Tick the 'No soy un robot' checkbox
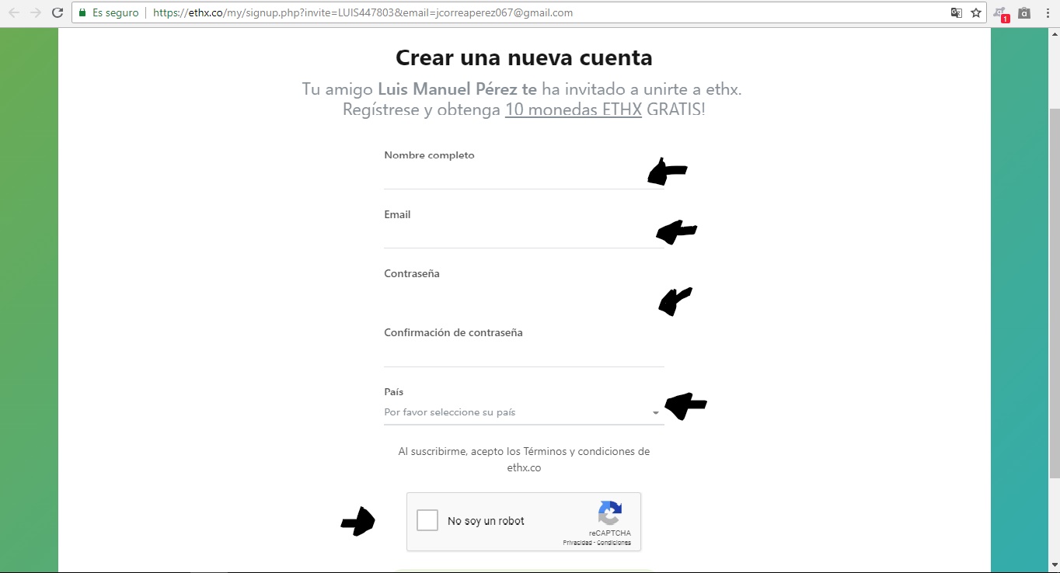This screenshot has height=573, width=1060. [x=427, y=520]
